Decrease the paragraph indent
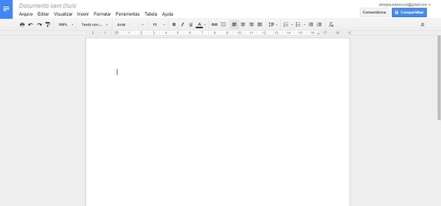This screenshot has height=206, width=441. [x=311, y=25]
